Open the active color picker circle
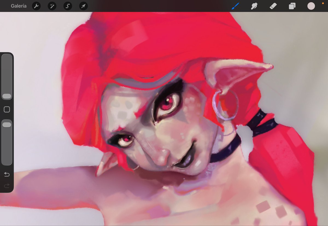Screen dimensions: 328x226 coord(311,6)
